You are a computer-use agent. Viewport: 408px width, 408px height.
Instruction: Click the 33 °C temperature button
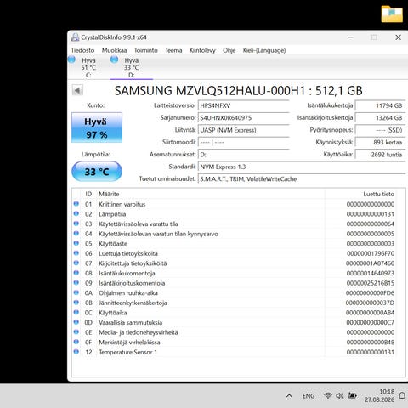click(97, 172)
